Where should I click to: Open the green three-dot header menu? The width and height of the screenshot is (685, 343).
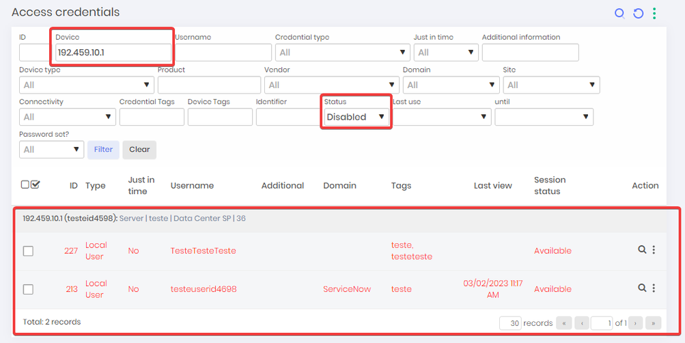point(654,14)
